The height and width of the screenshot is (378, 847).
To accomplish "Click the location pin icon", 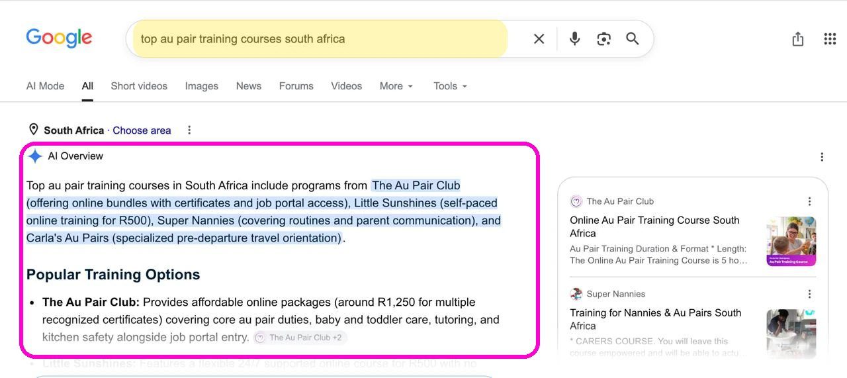I will pos(34,130).
